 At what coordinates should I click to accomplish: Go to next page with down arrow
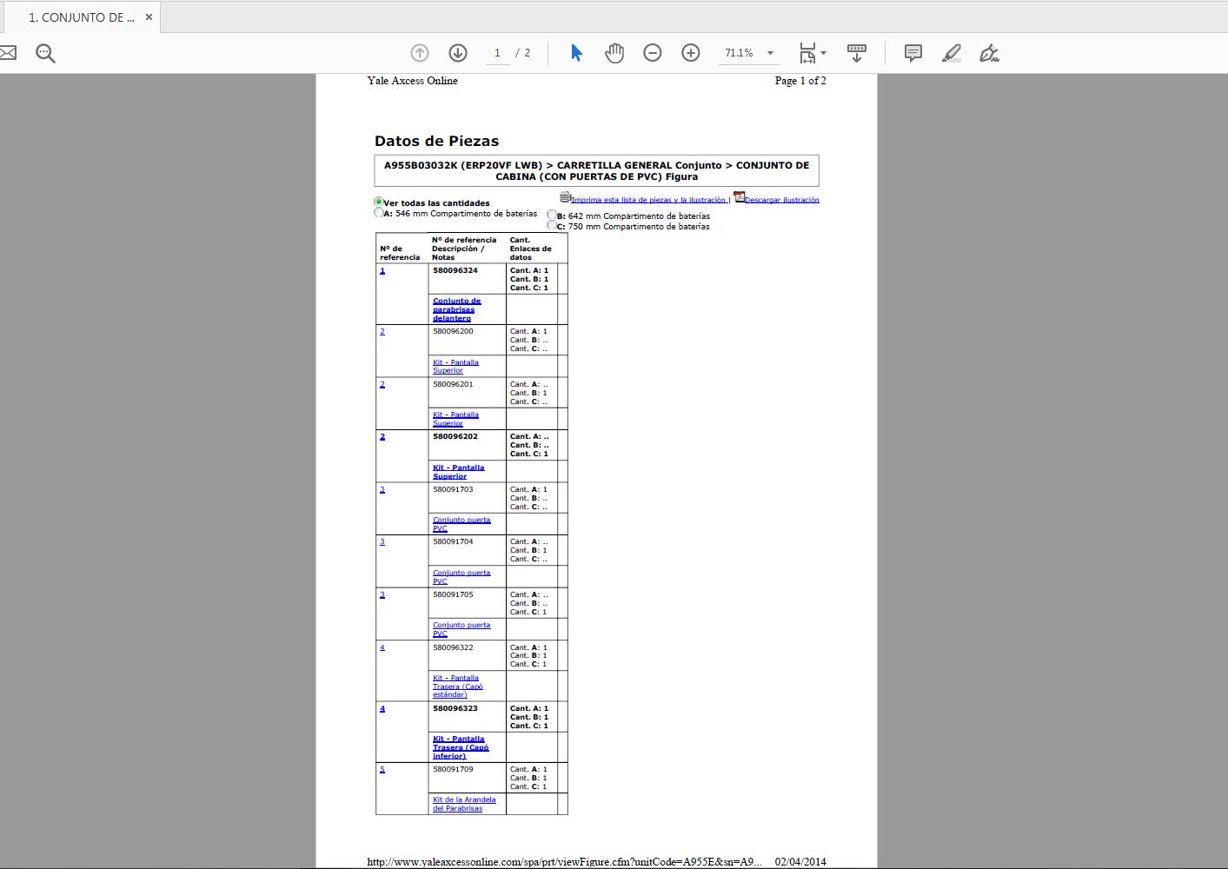tap(458, 53)
